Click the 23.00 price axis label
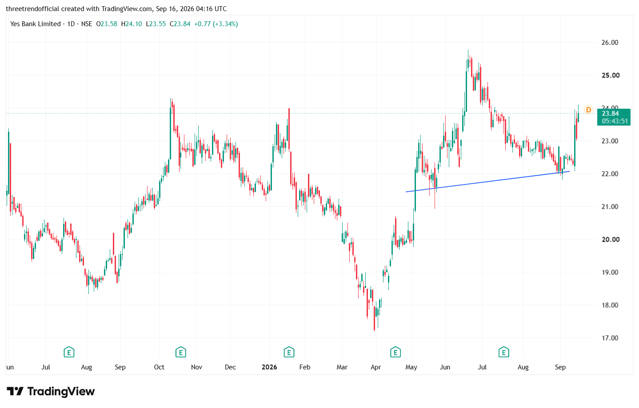Image resolution: width=639 pixels, height=408 pixels. (610, 141)
